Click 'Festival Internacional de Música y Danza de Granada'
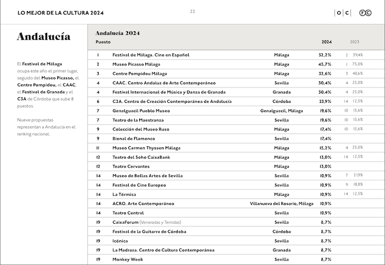The width and height of the screenshot is (385, 265). [x=169, y=92]
